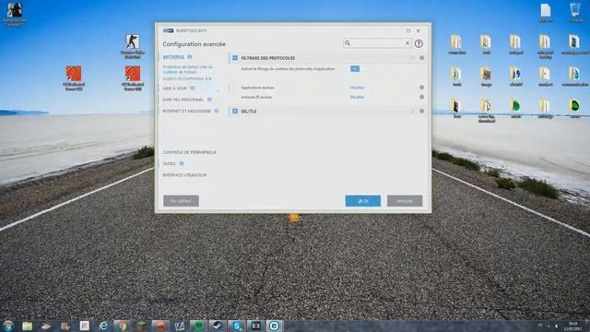Toggle protocol content filtering switch
This screenshot has width=590, height=332.
355,68
